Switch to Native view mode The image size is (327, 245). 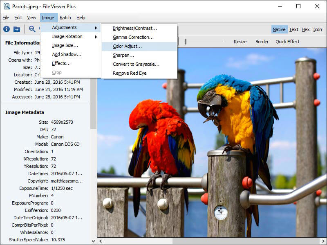point(279,29)
